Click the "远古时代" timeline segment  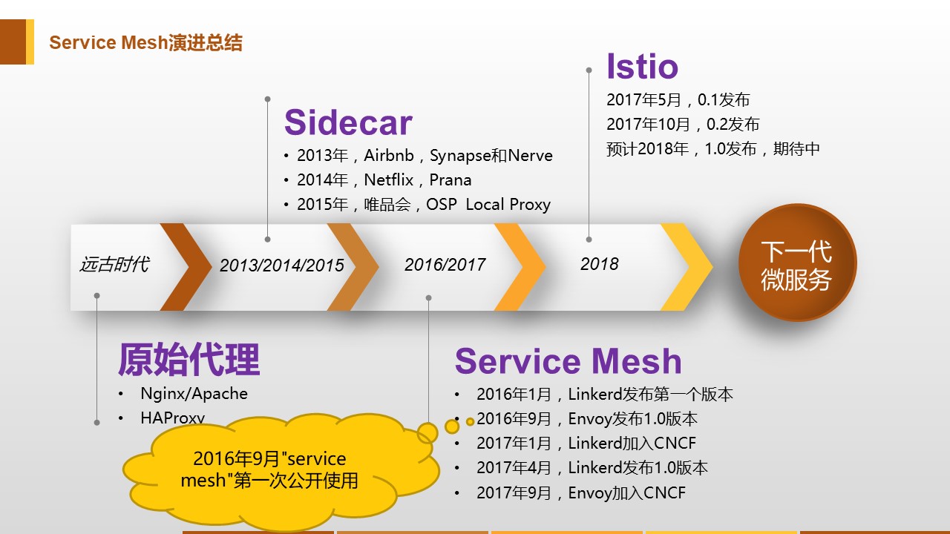pos(114,264)
